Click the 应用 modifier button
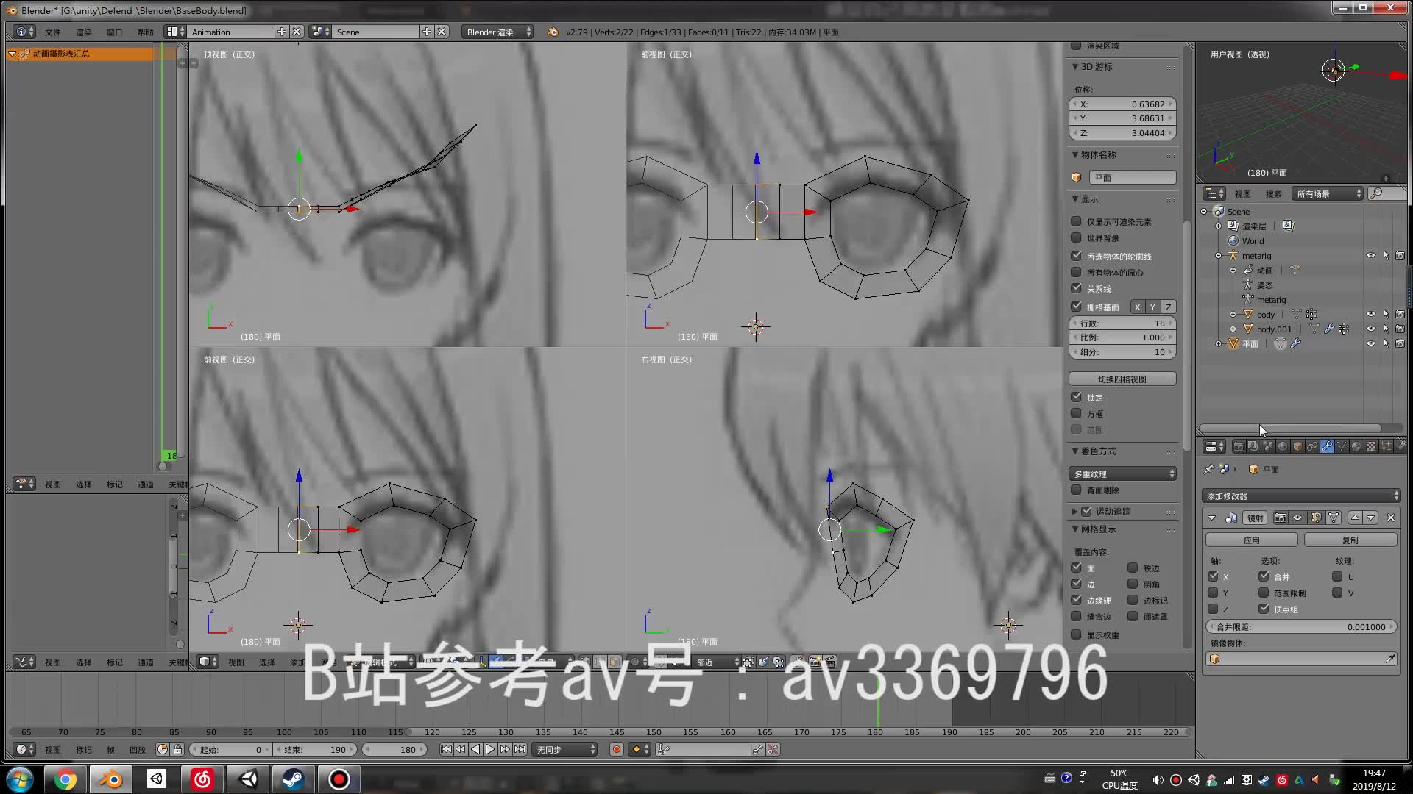This screenshot has width=1413, height=794. [x=1251, y=540]
